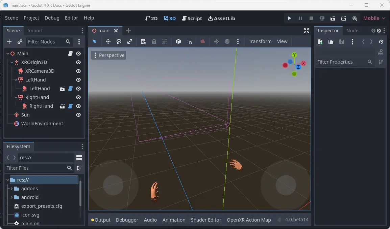Select the Move tool in the 3D toolbar
This screenshot has width=390, height=229.
coord(108,41)
